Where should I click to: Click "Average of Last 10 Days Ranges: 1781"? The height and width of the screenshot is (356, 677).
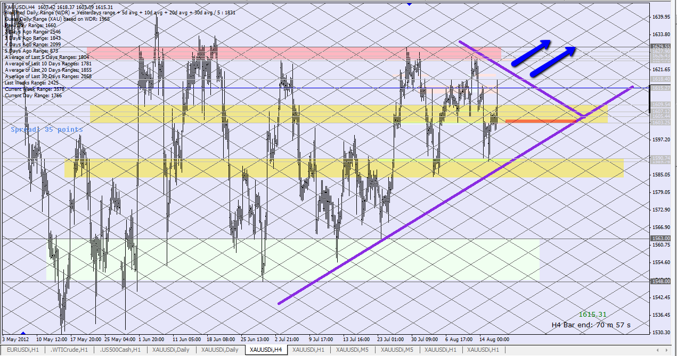[48, 64]
